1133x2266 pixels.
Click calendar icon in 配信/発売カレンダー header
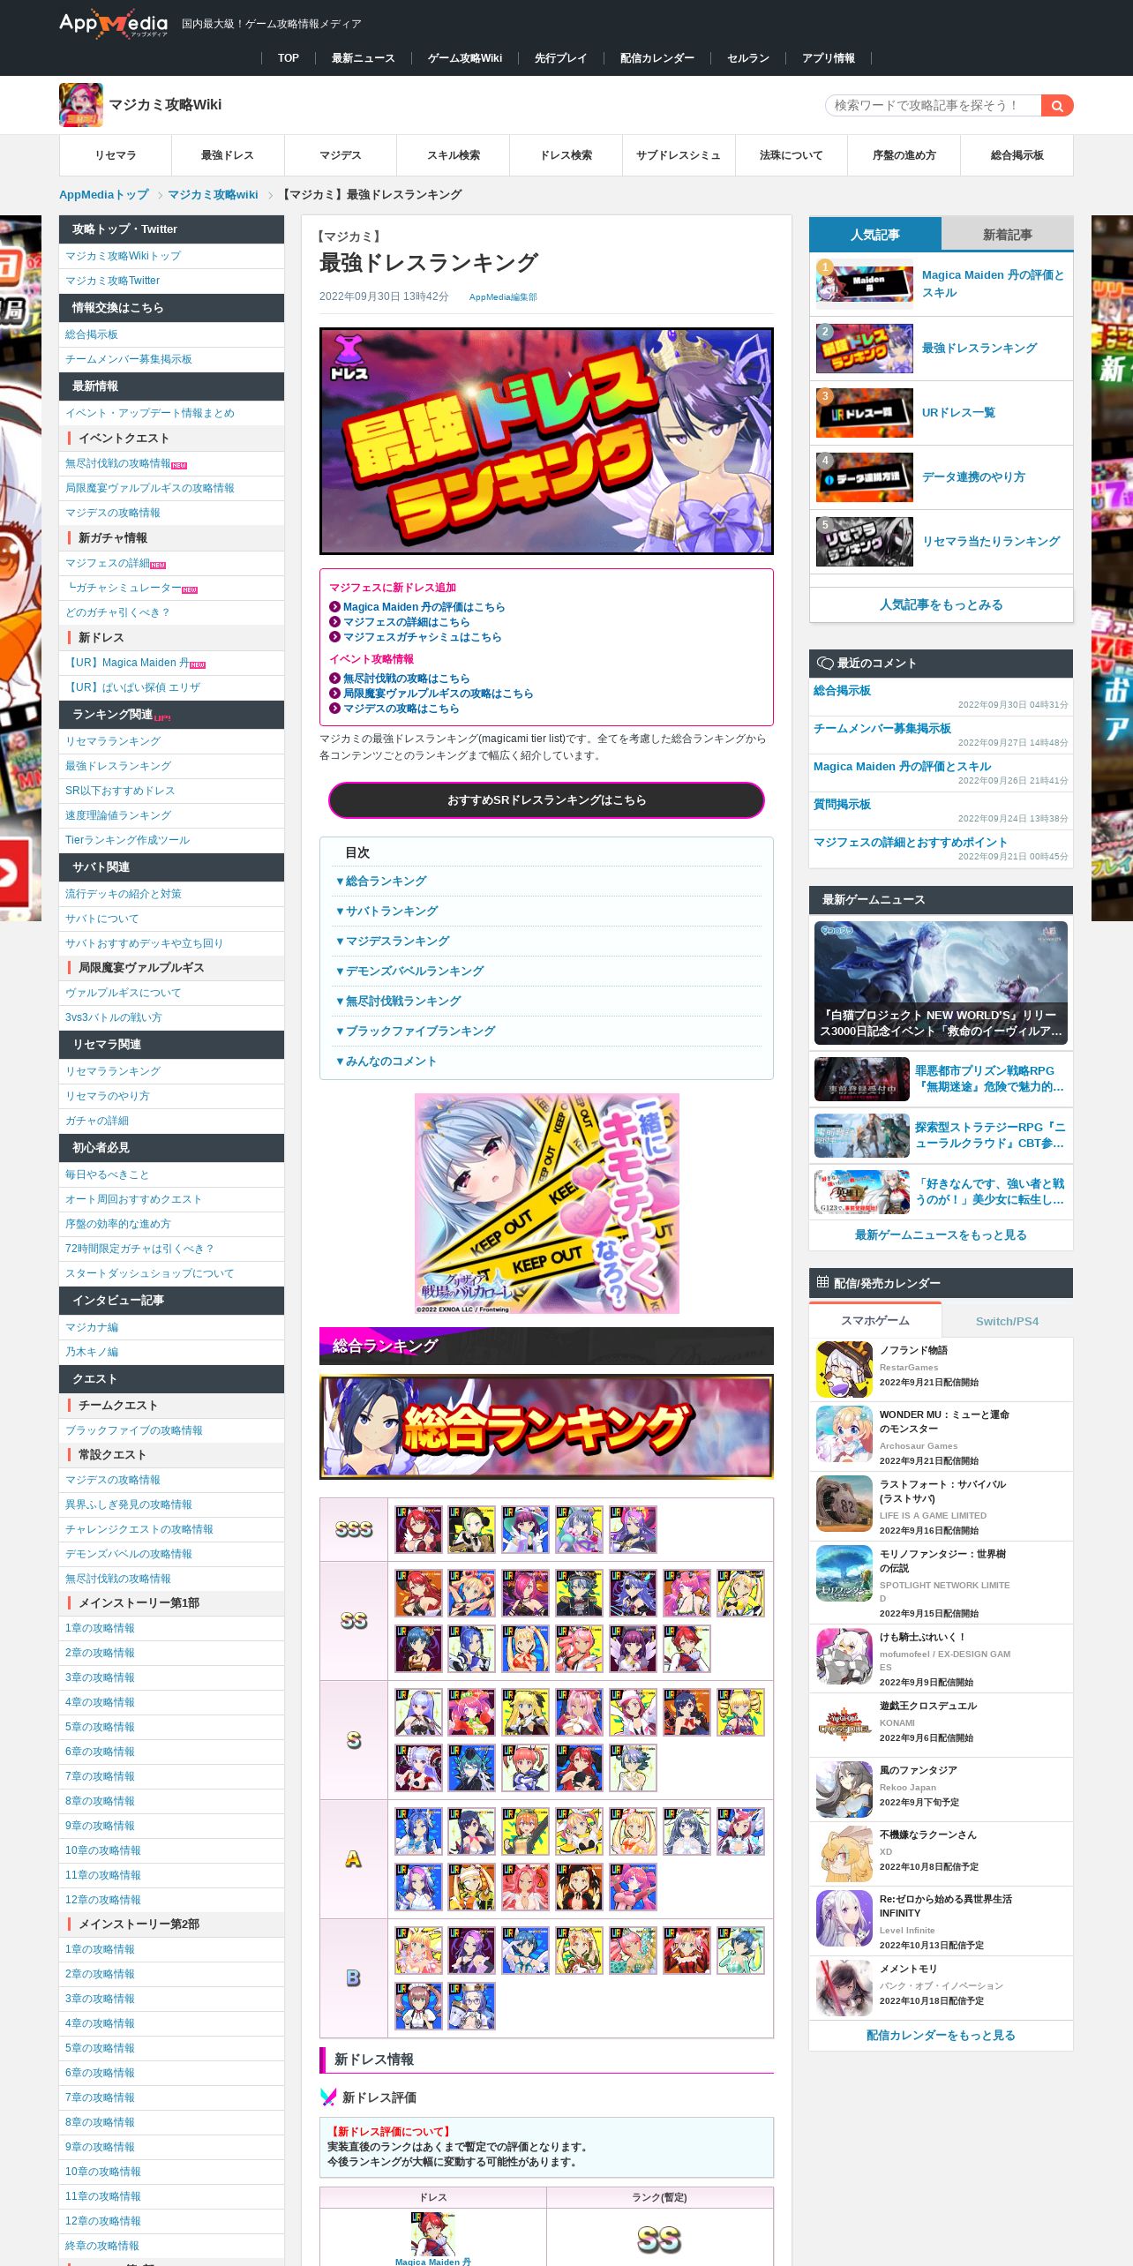(822, 1282)
